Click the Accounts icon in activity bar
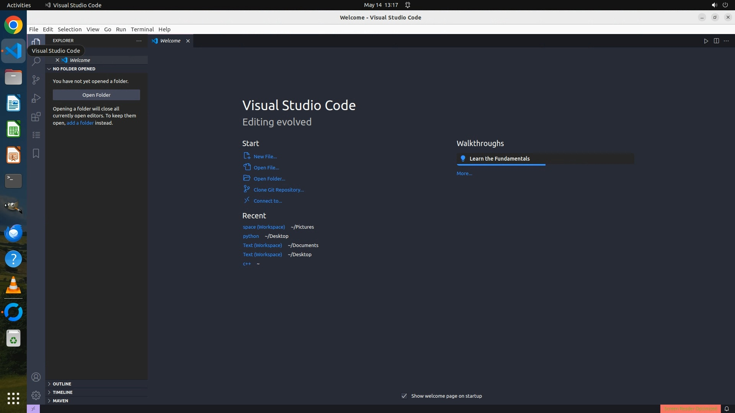 pos(36,377)
